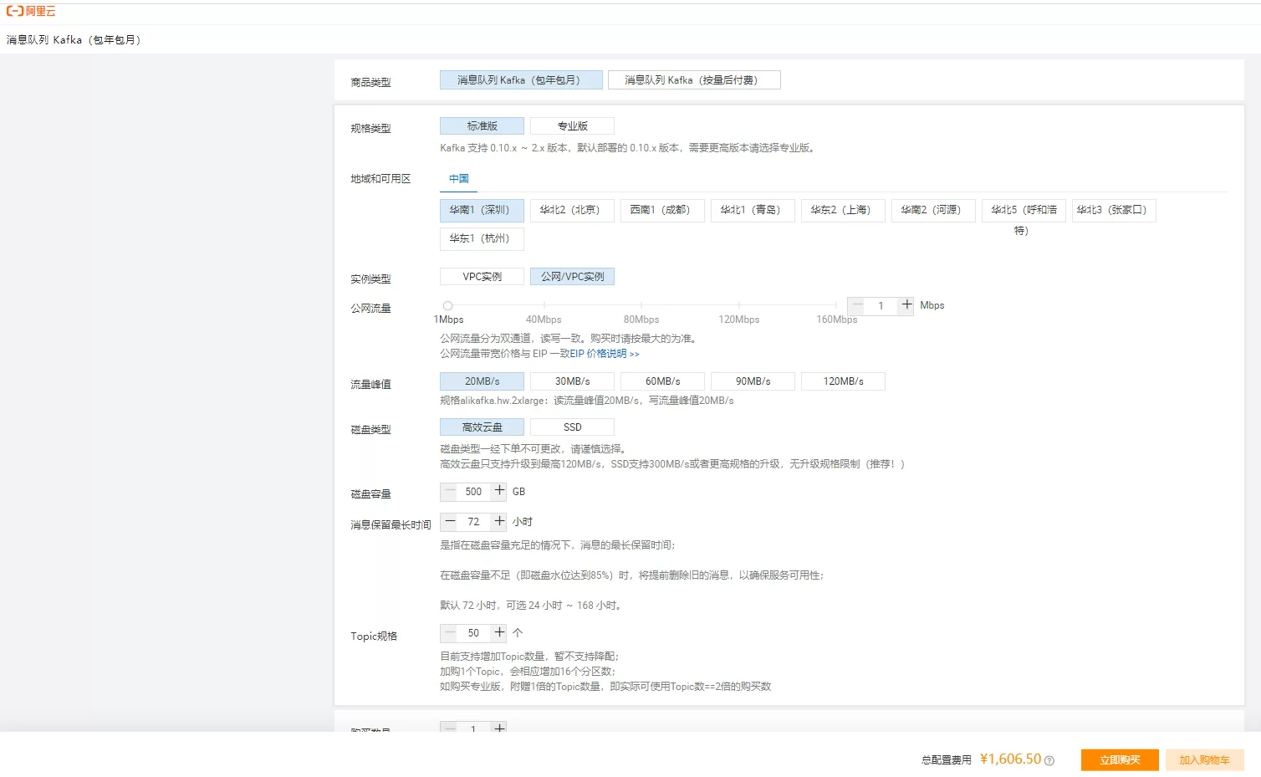Select region 华东1（杭州）
This screenshot has height=777, width=1261.
pyautogui.click(x=482, y=238)
